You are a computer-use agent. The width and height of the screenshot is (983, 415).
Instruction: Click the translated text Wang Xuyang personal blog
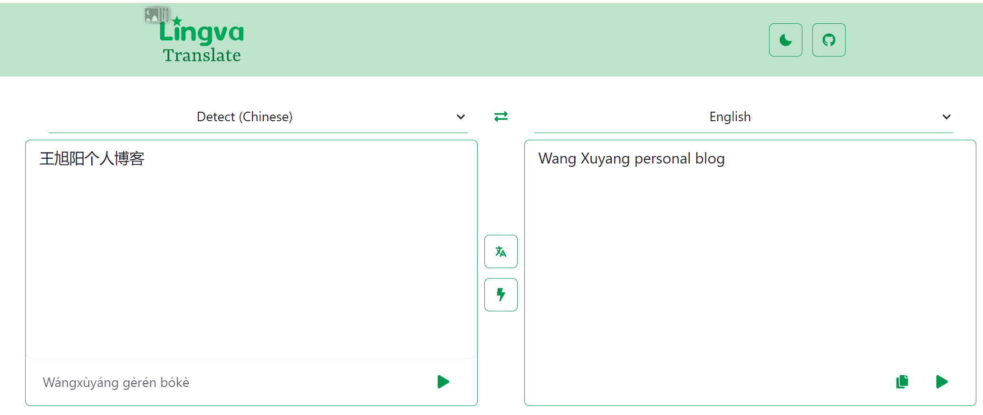(x=631, y=159)
